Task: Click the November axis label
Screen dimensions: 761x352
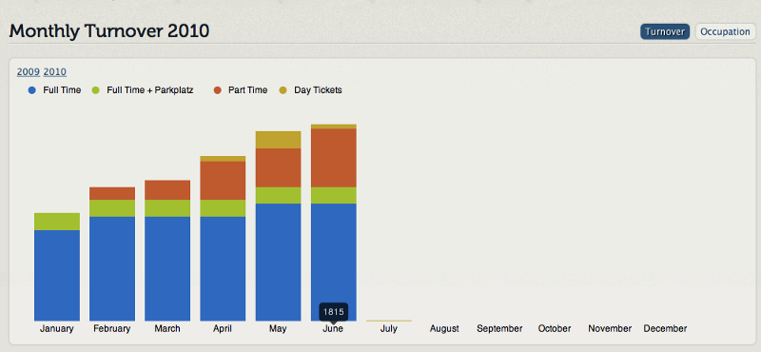Action: coord(610,329)
